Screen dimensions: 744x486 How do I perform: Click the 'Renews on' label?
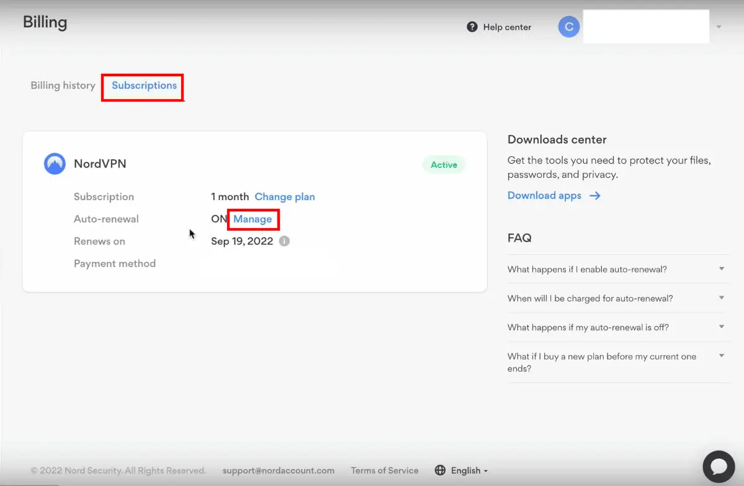pyautogui.click(x=99, y=241)
